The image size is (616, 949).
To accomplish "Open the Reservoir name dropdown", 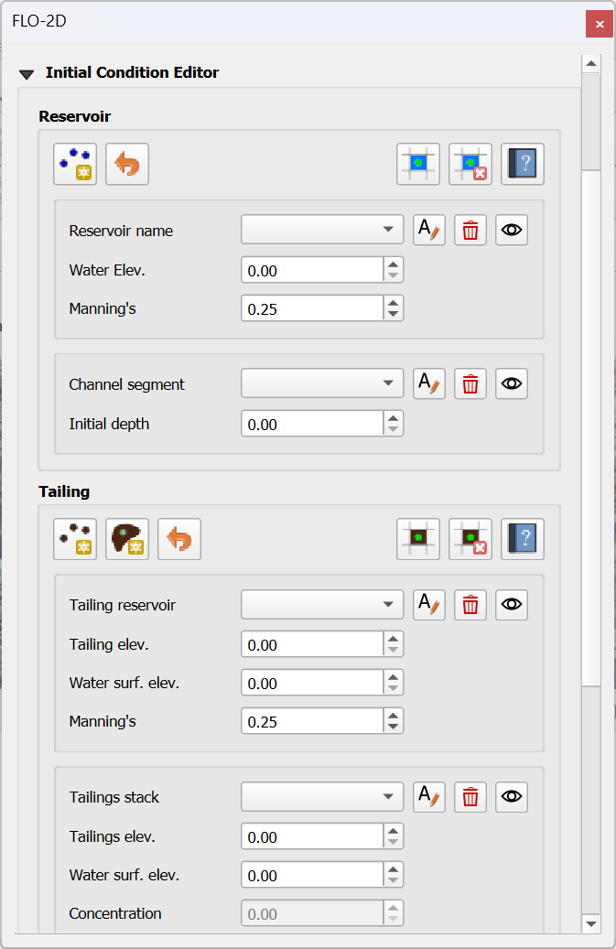I will (x=321, y=230).
